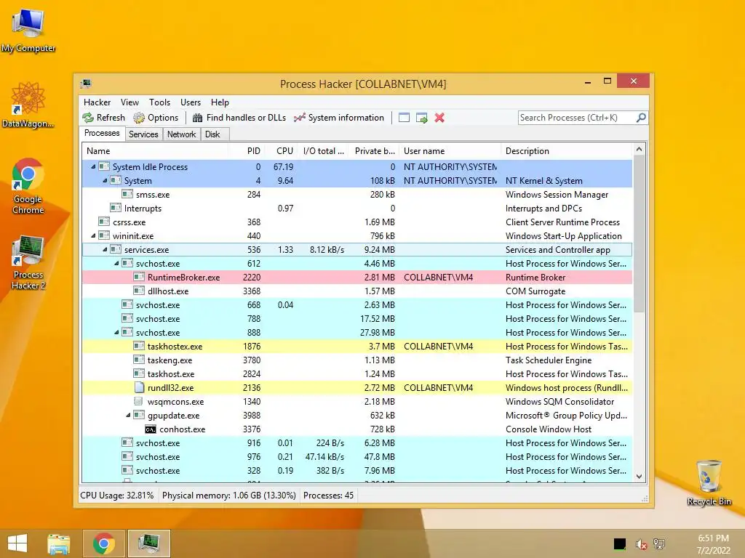Open the Process Hacker 2 desktop shortcut
The width and height of the screenshot is (745, 558).
pyautogui.click(x=28, y=262)
